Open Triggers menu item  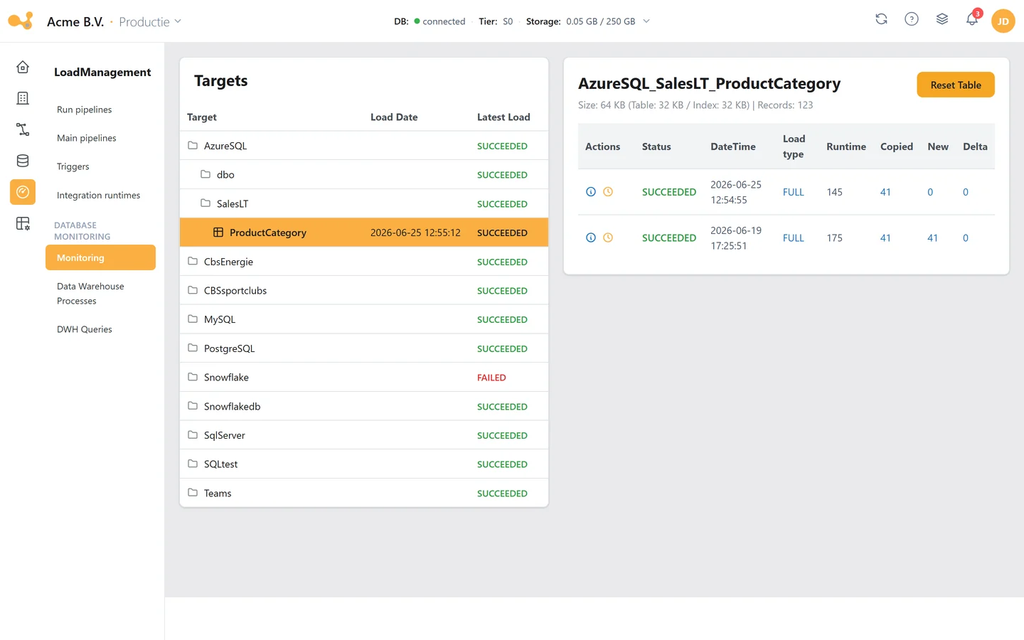(100, 166)
